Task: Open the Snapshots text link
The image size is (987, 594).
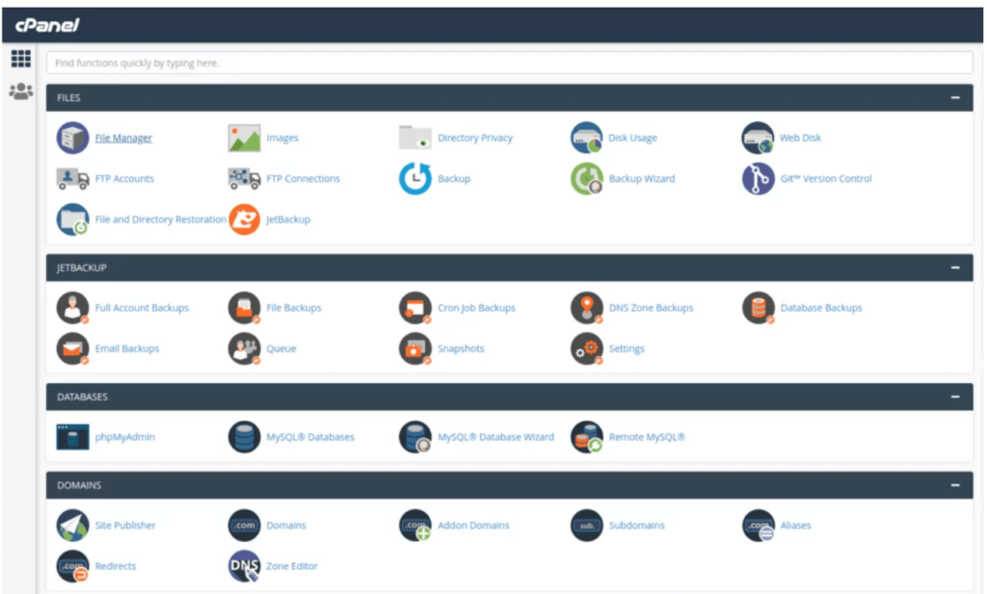Action: [461, 349]
